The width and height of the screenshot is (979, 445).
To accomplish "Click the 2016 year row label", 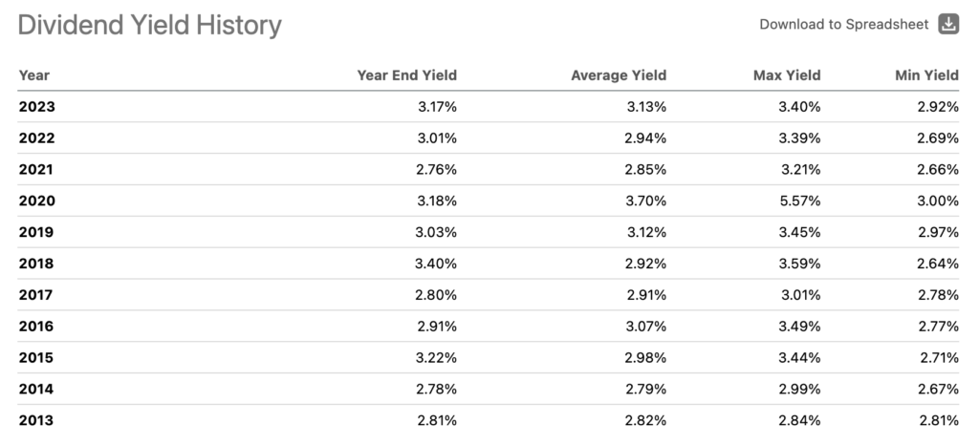I will click(x=36, y=327).
